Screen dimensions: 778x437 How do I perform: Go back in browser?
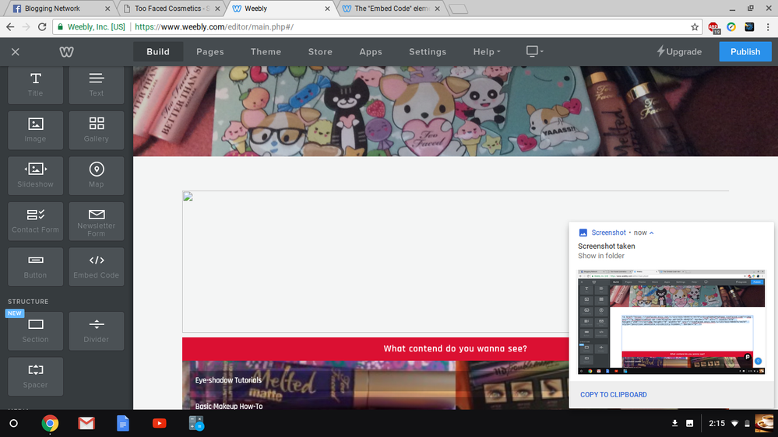coord(10,26)
